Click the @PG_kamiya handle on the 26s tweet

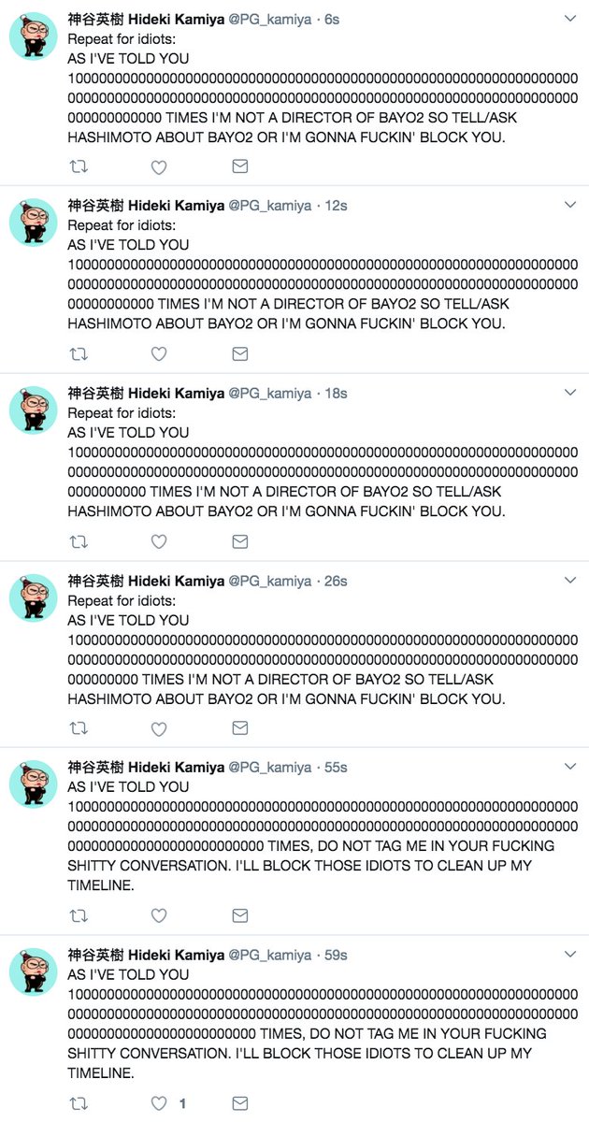270,581
